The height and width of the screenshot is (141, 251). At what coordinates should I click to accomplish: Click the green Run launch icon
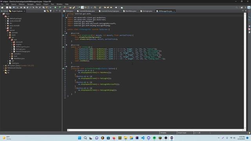pyautogui.click(x=55, y=7)
